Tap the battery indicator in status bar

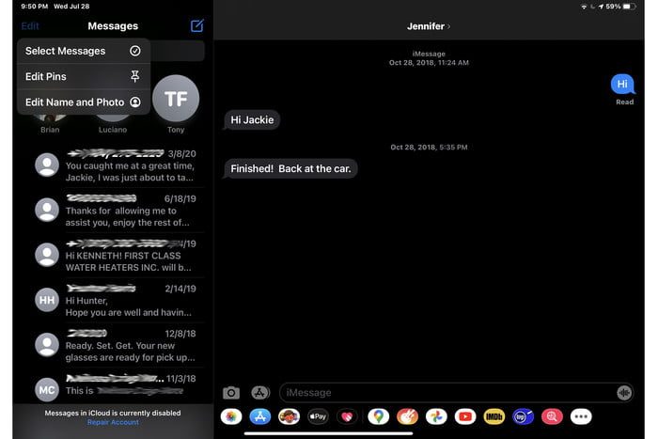630,7
